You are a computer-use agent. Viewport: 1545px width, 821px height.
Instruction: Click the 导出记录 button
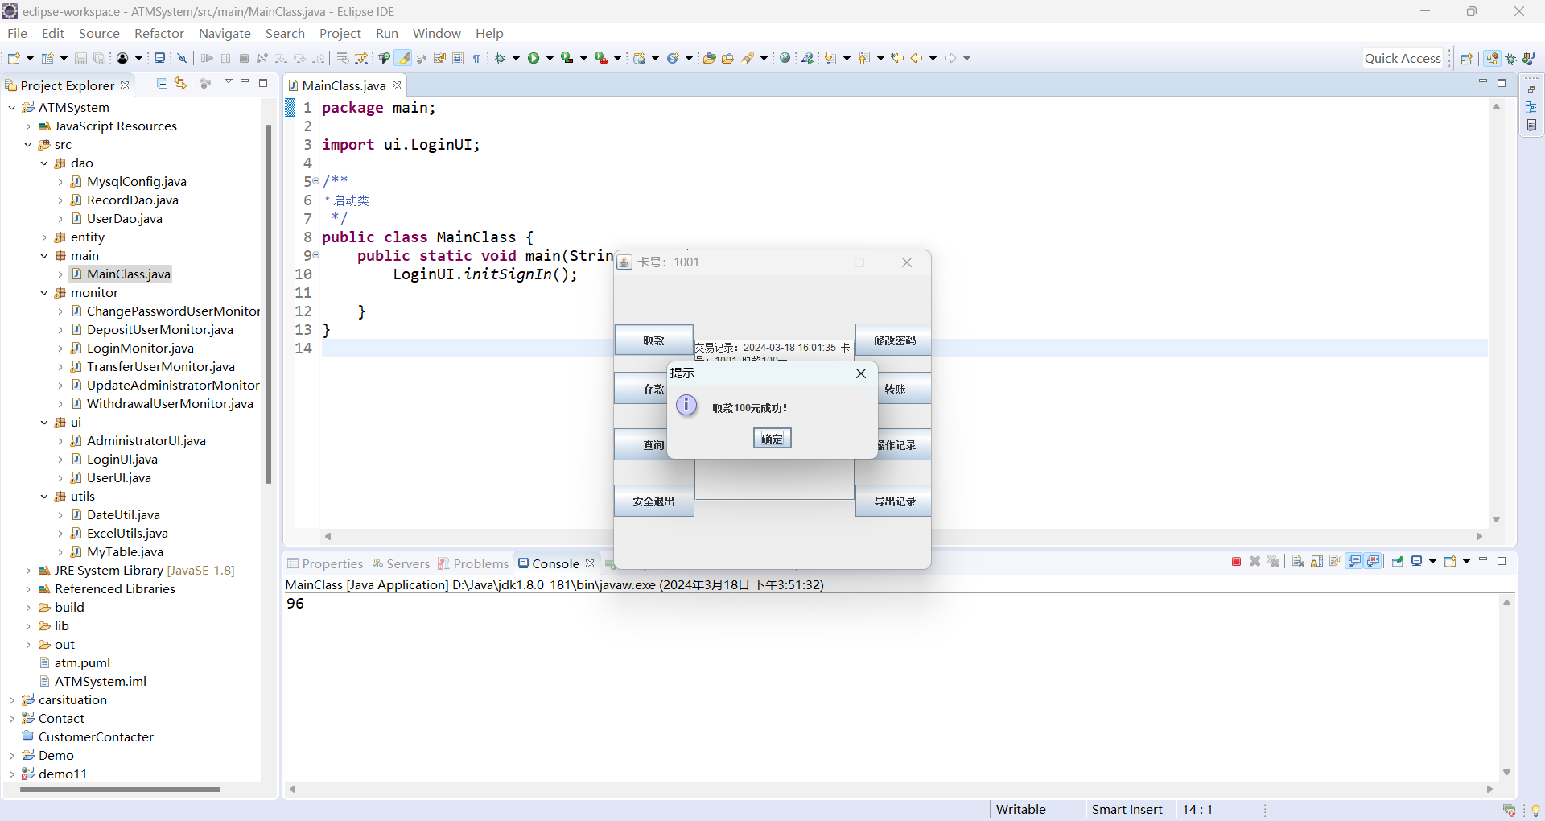tap(894, 501)
